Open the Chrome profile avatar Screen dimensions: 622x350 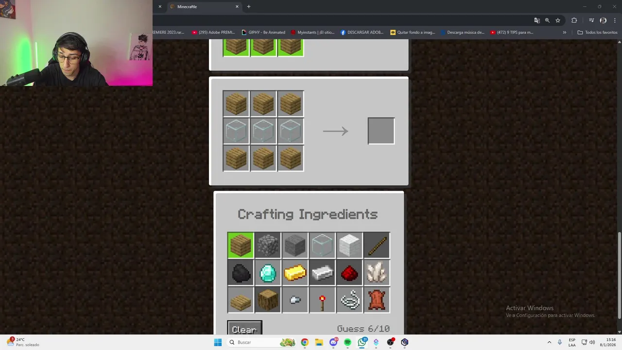pyautogui.click(x=603, y=20)
